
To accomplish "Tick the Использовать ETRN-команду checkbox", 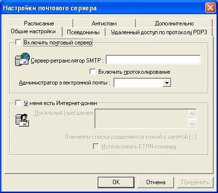I will coord(96,146).
